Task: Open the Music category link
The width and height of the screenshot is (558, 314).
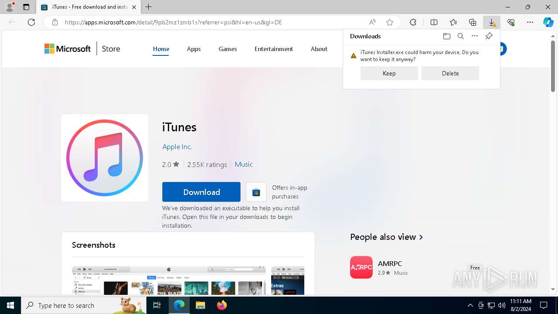Action: click(244, 164)
